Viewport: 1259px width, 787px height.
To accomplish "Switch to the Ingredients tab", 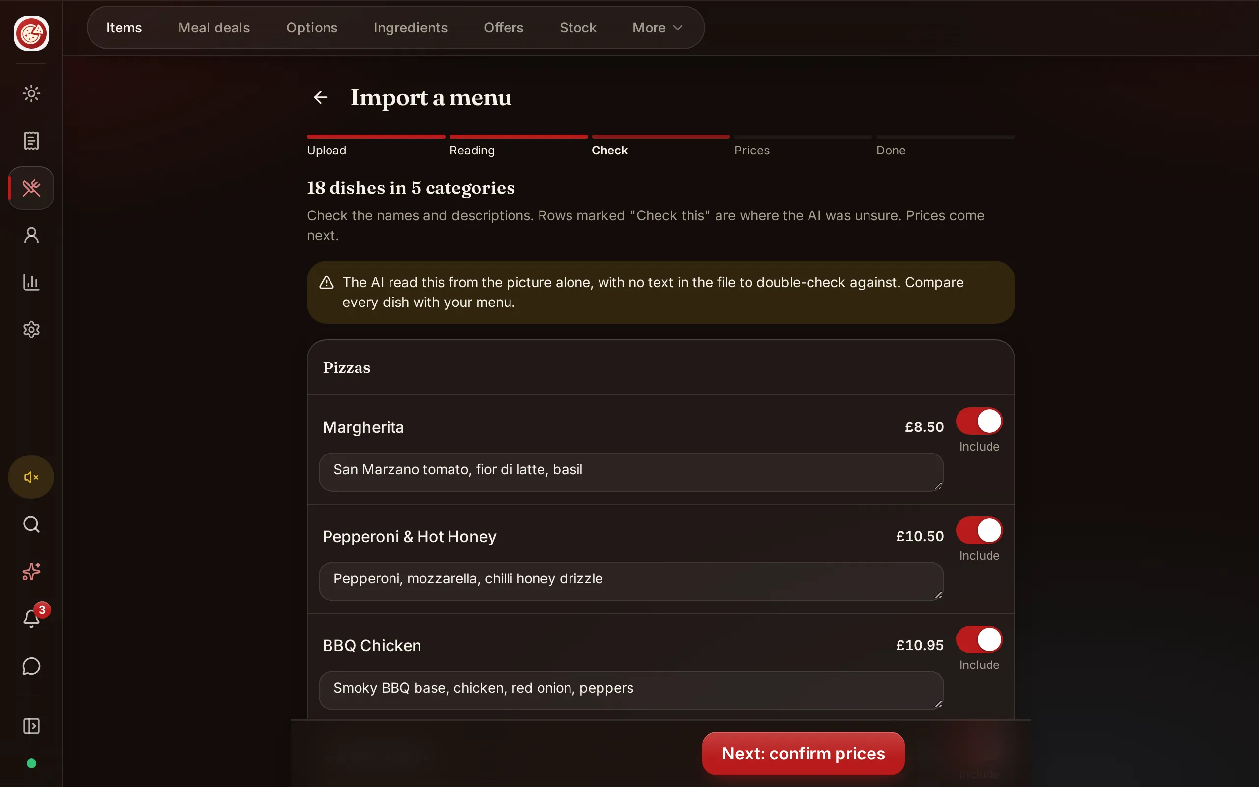I will coord(411,28).
